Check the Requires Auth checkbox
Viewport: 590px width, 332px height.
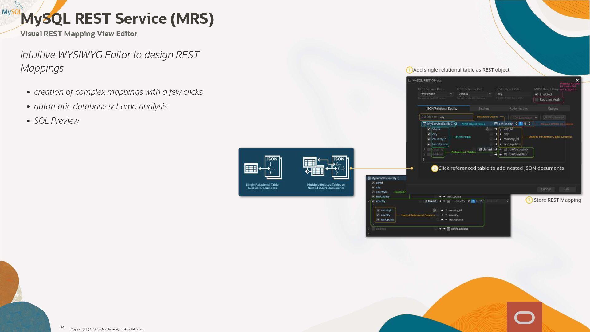coord(537,100)
